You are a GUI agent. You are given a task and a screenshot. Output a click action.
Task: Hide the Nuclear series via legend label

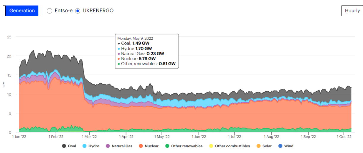151,146
